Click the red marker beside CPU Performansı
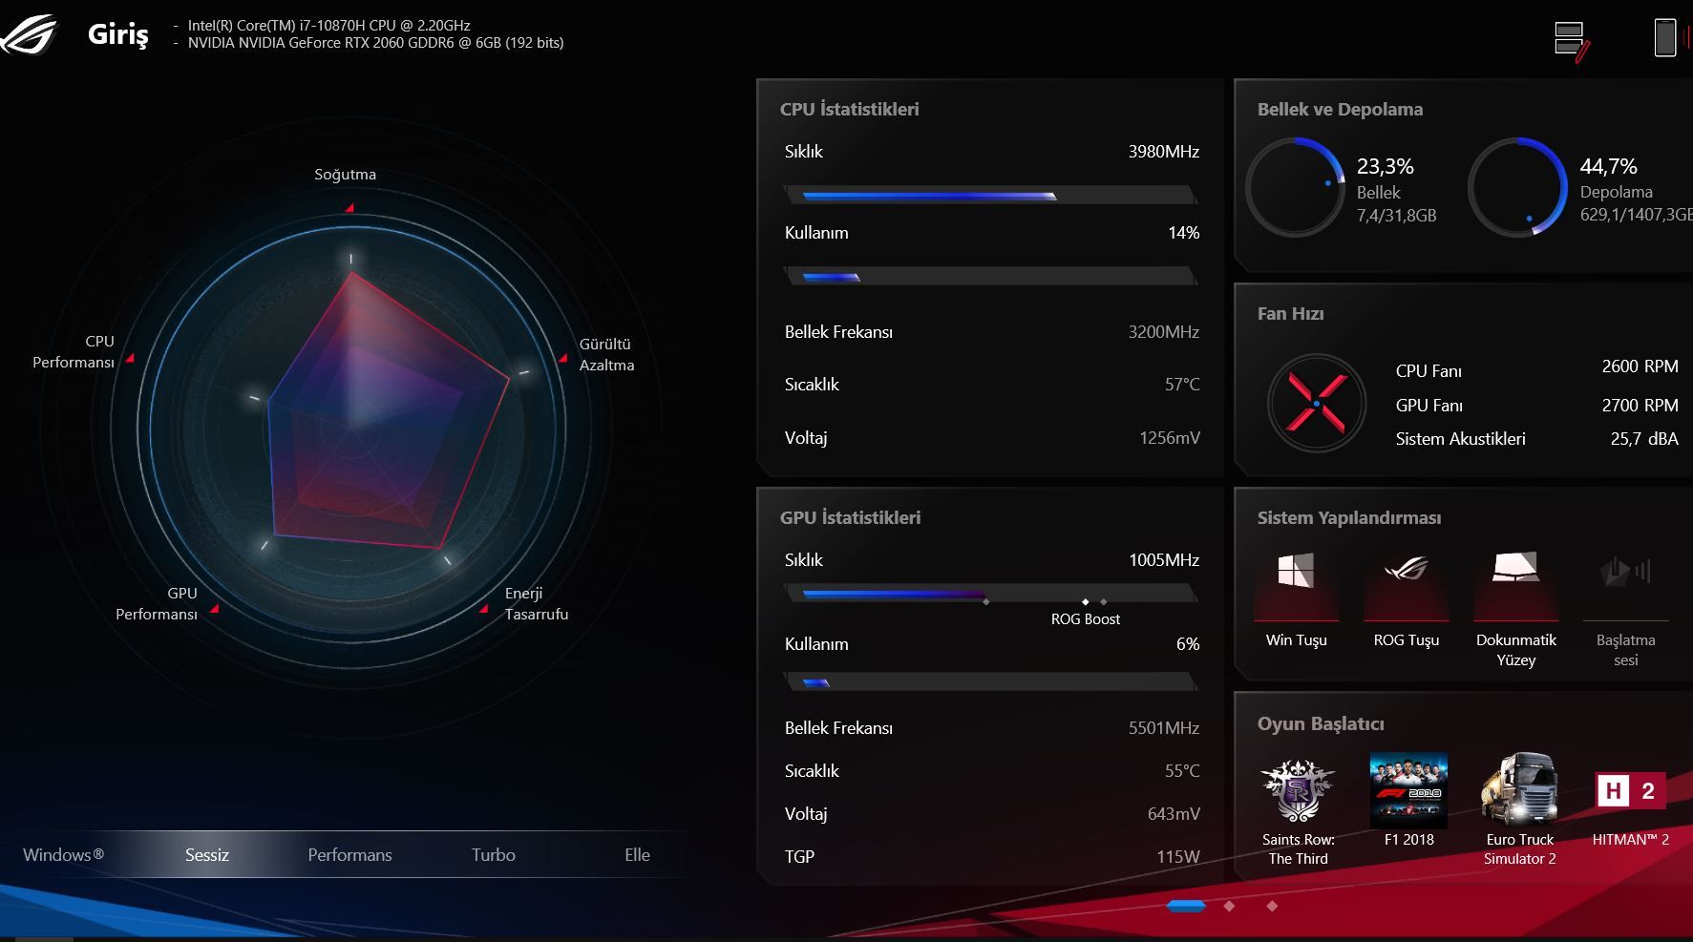 [130, 358]
